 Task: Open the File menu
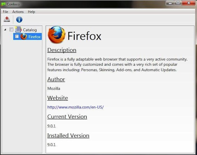[5, 12]
